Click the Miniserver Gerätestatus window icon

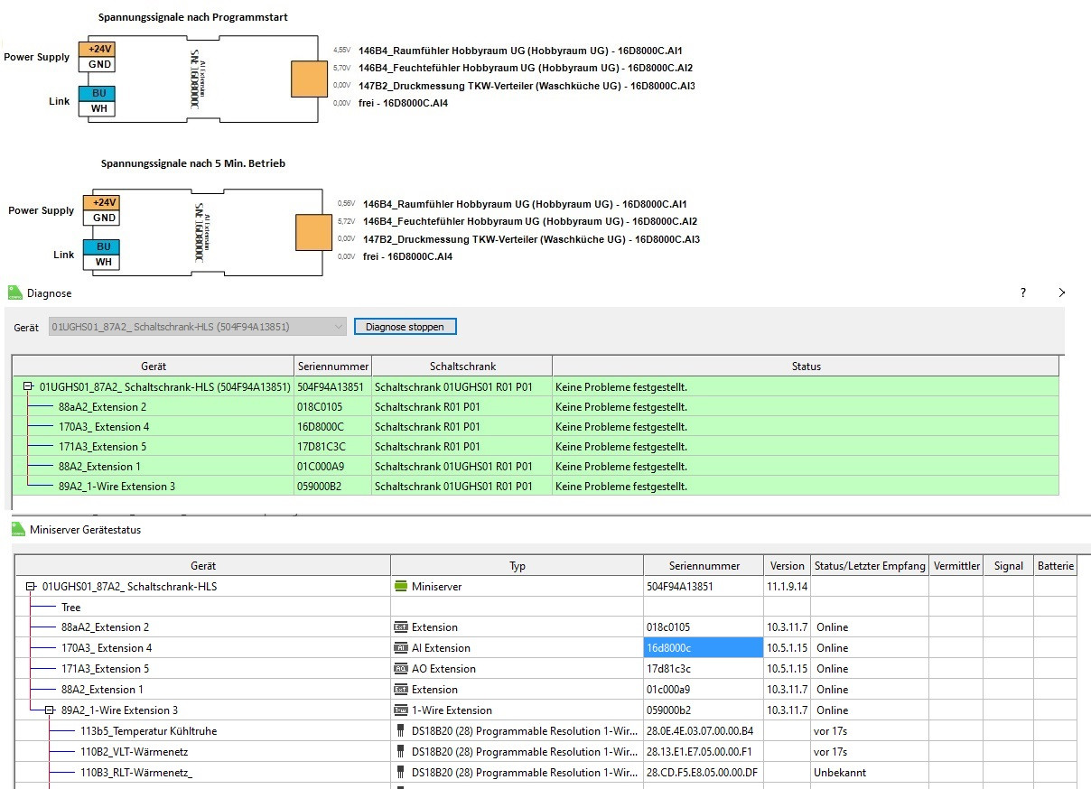(x=17, y=530)
